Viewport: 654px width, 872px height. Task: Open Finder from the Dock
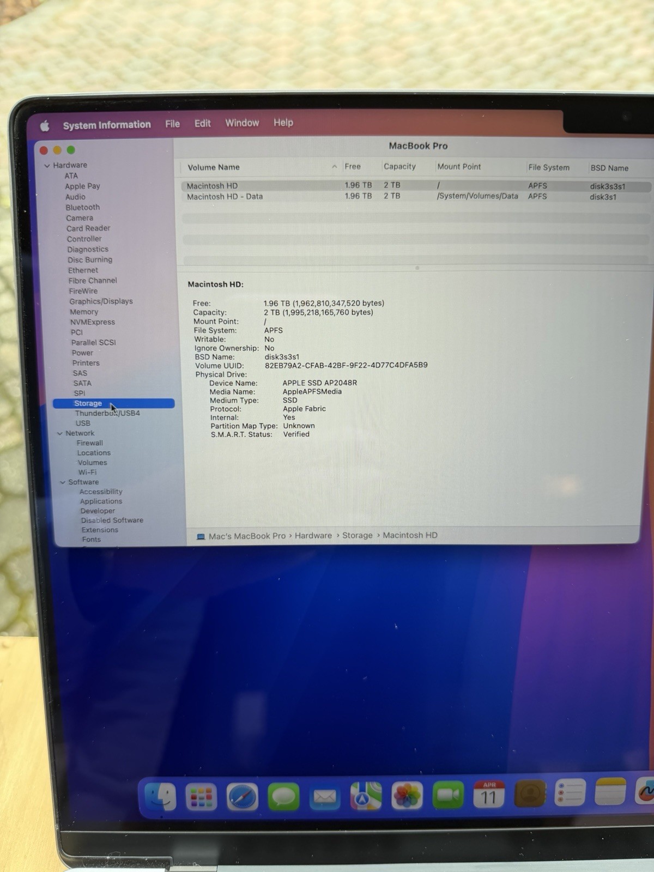(x=161, y=797)
